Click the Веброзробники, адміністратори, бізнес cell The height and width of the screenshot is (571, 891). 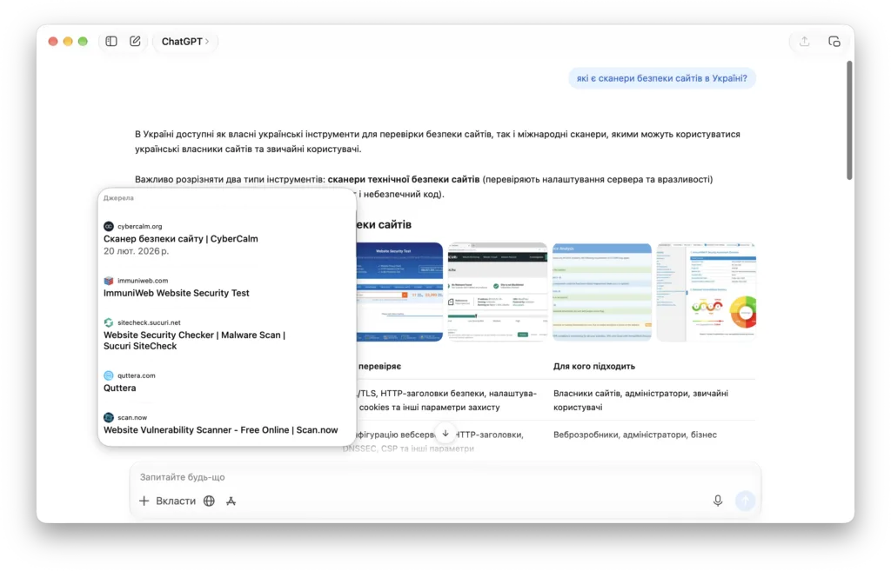coord(634,435)
